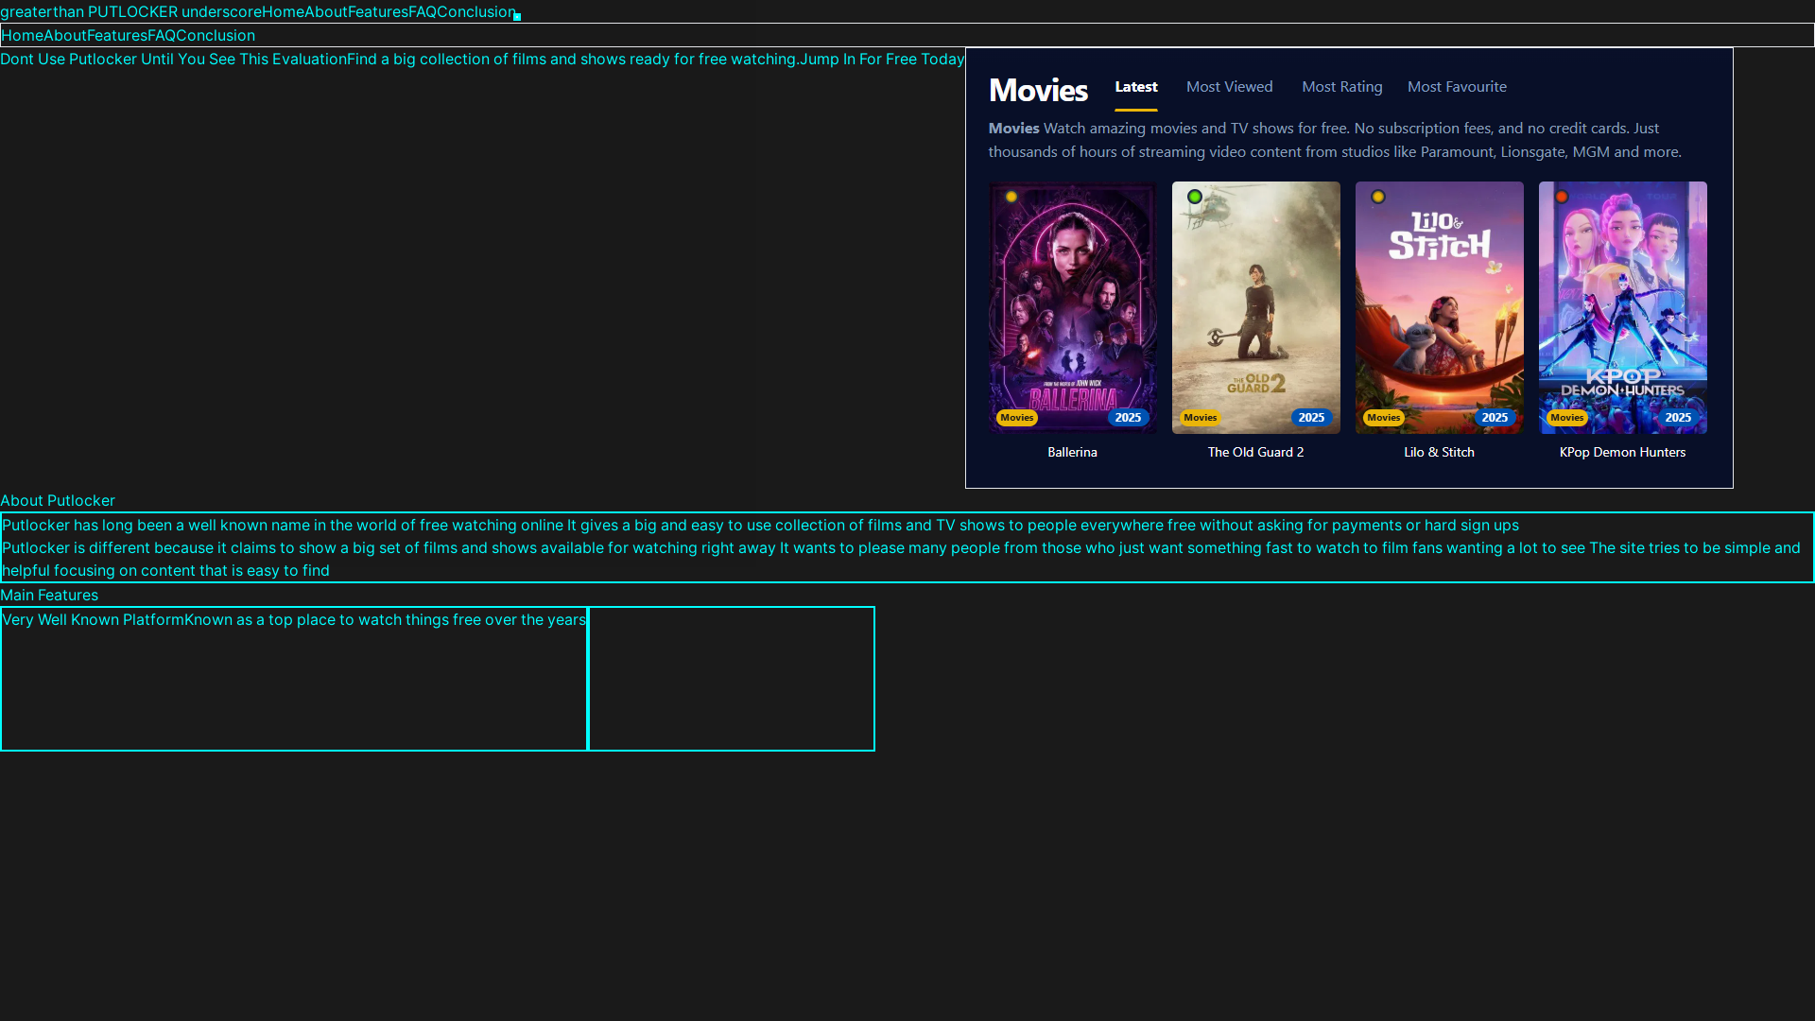This screenshot has width=1815, height=1021.
Task: Open About link beside the PUTLOCKER logo
Action: pyautogui.click(x=326, y=11)
